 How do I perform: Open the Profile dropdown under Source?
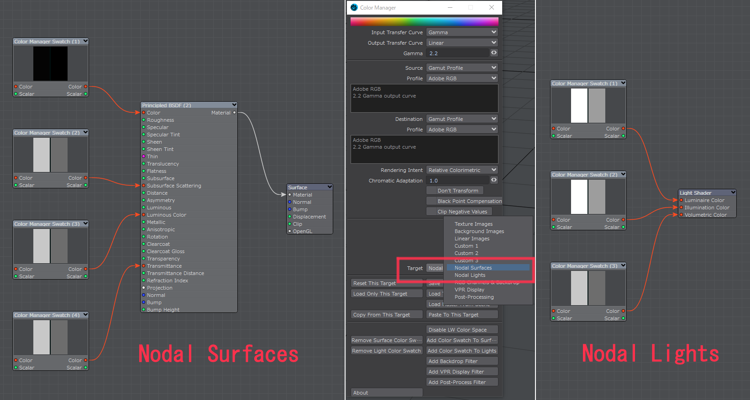pos(462,78)
